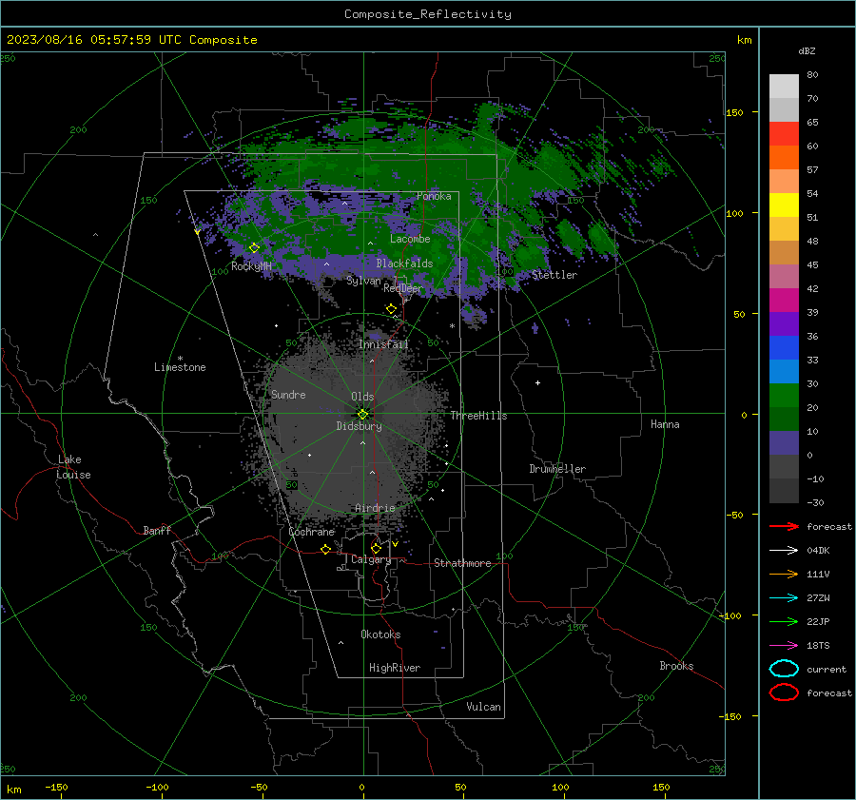This screenshot has height=800, width=856.
Task: Click the RedDeer city label
Action: (403, 288)
